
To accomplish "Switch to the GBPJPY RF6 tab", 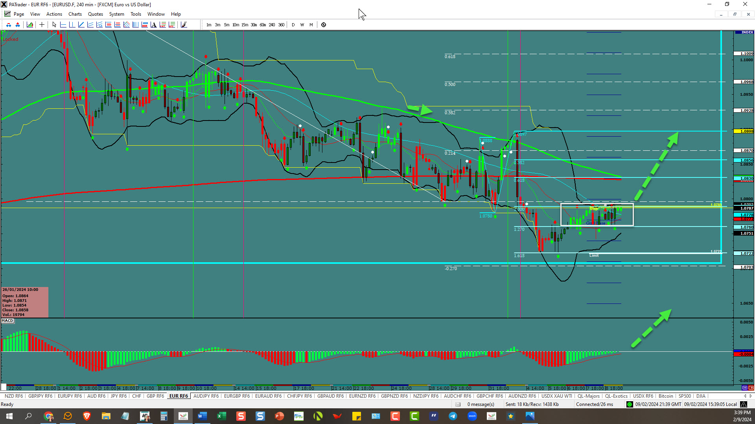I will point(40,396).
